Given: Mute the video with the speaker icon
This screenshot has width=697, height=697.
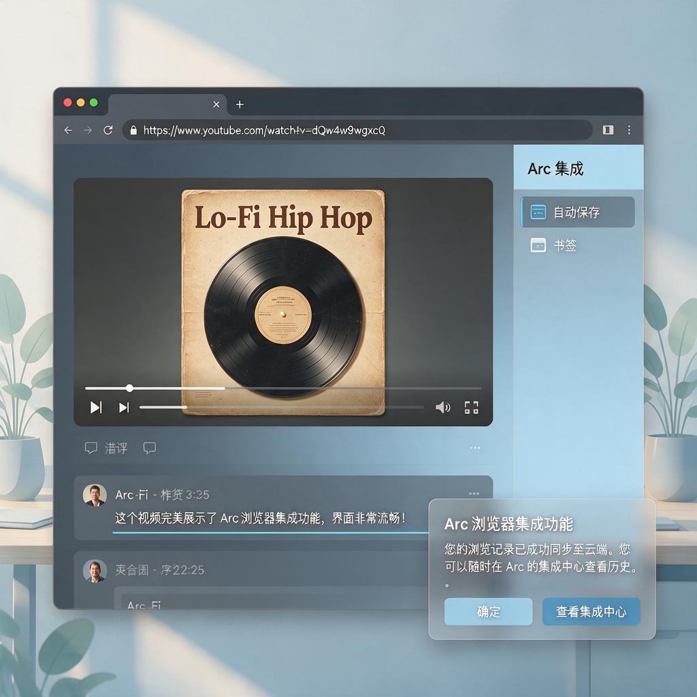Looking at the screenshot, I should pyautogui.click(x=442, y=407).
